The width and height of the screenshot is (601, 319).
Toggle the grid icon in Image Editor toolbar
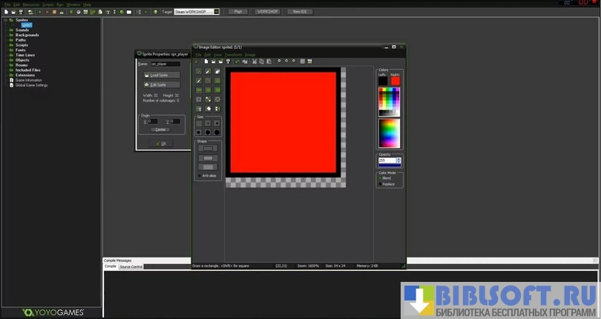tap(303, 62)
